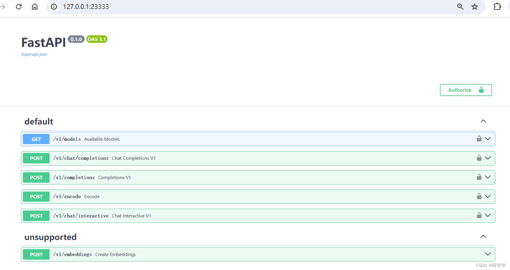Go to the browser home page
Screen dimensions: 510x270
[x=35, y=7]
